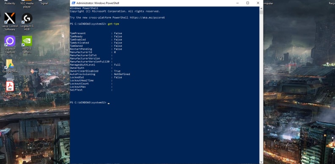Image resolution: width=335 pixels, height=164 pixels.
Task: Click the Copyright Microsoft Corporation line
Action: click(115, 11)
